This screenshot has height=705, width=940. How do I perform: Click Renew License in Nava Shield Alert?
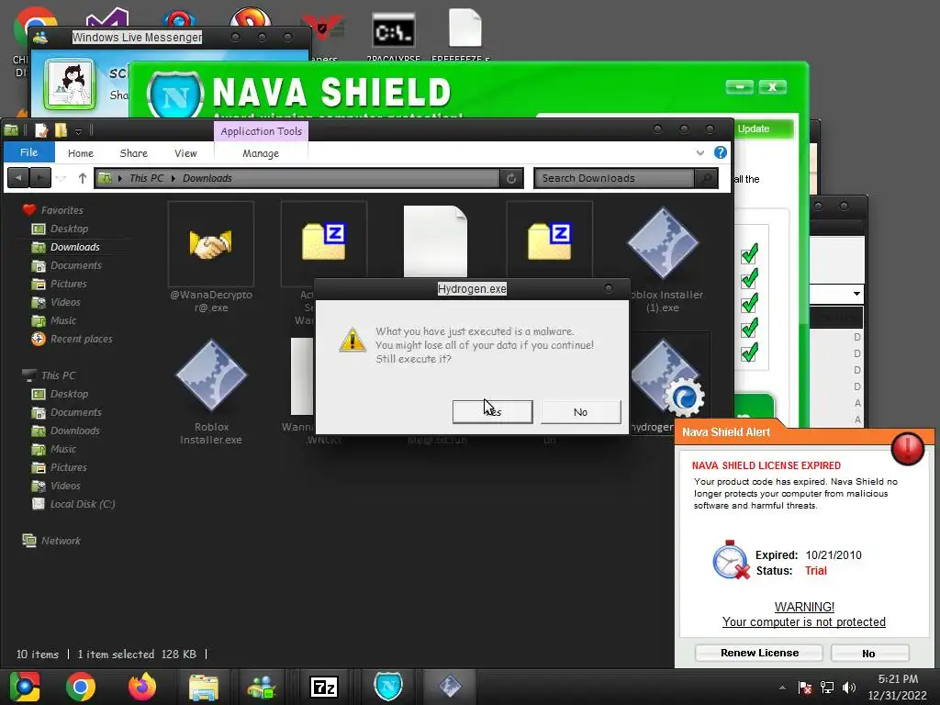point(759,653)
